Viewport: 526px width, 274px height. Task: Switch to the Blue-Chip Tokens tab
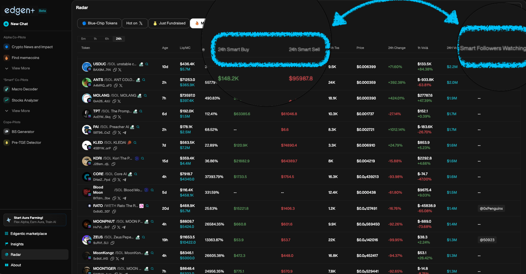[99, 23]
